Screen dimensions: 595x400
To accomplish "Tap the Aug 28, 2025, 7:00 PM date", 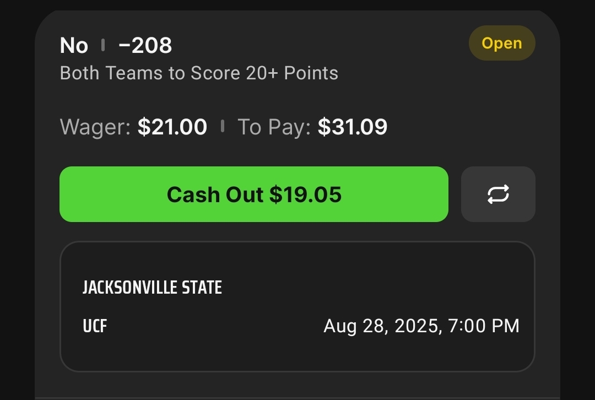I will tap(421, 326).
